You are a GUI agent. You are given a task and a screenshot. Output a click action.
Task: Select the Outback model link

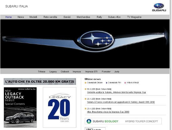65,71
